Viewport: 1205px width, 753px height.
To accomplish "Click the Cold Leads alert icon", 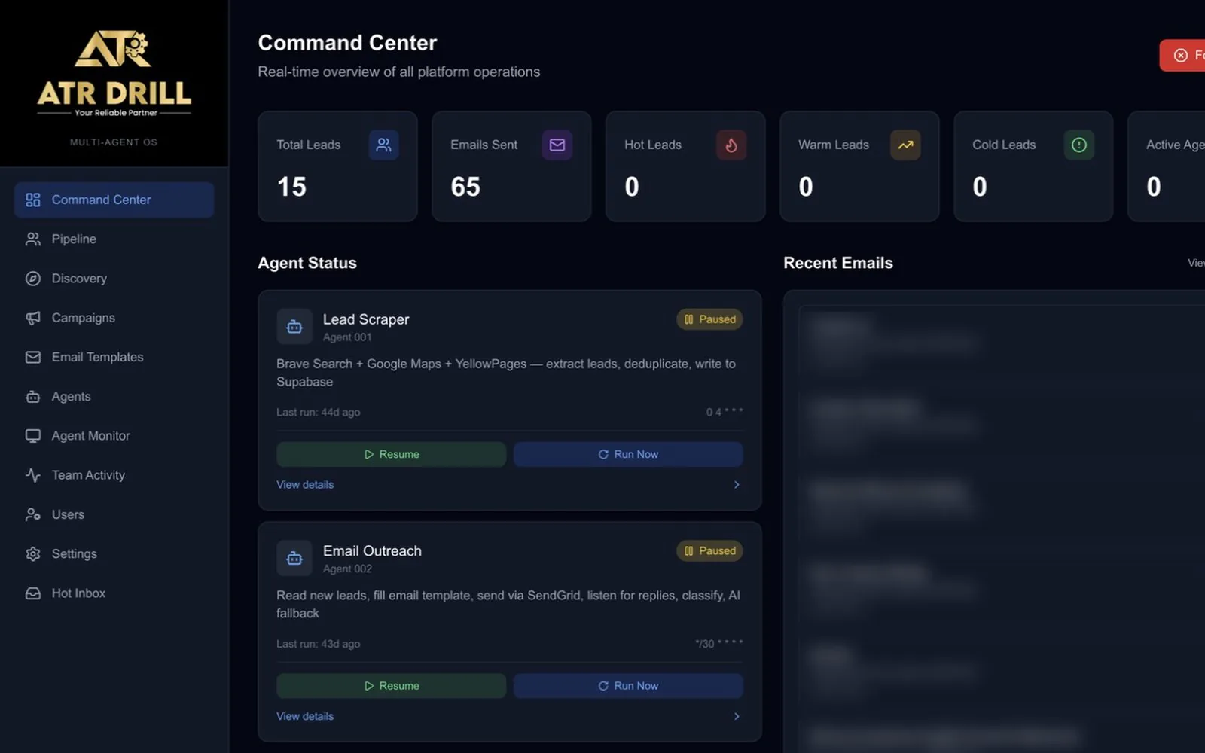I will 1079,145.
